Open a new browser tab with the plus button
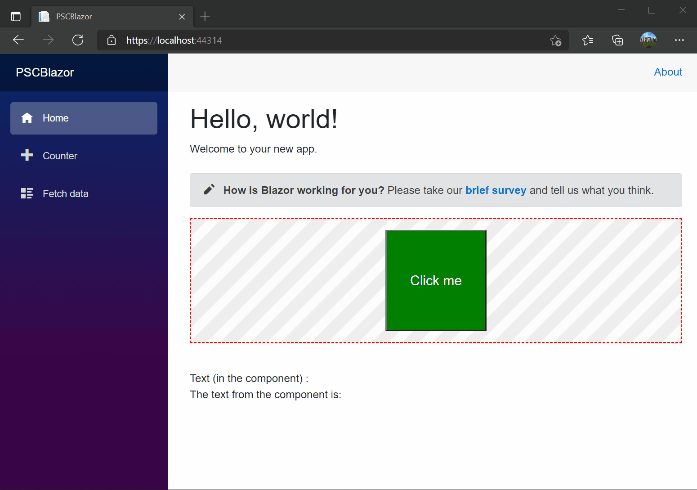This screenshot has height=490, width=697. pos(205,16)
